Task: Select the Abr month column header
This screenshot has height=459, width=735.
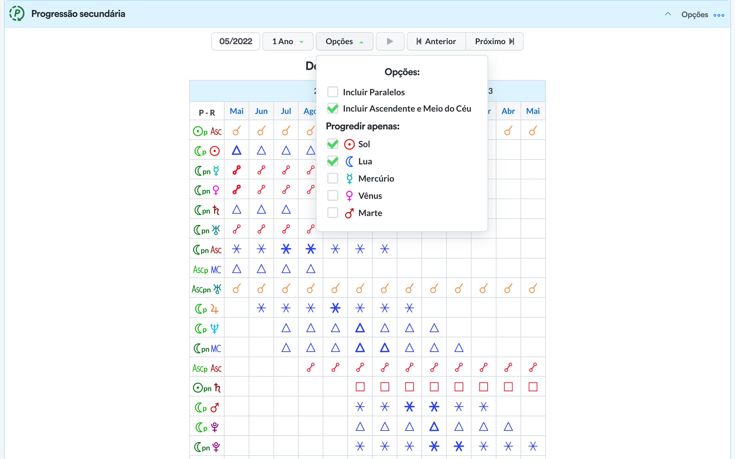Action: (508, 111)
